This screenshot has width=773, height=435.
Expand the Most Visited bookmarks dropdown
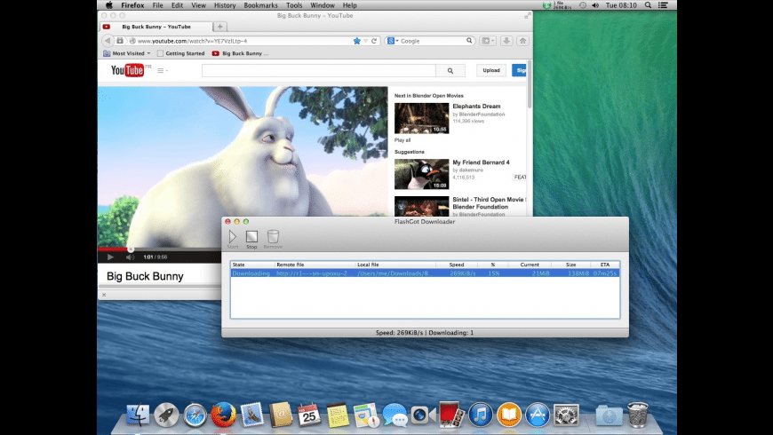point(127,53)
